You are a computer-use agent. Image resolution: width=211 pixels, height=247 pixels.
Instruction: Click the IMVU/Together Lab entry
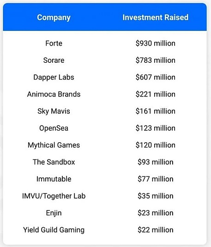pos(54,196)
